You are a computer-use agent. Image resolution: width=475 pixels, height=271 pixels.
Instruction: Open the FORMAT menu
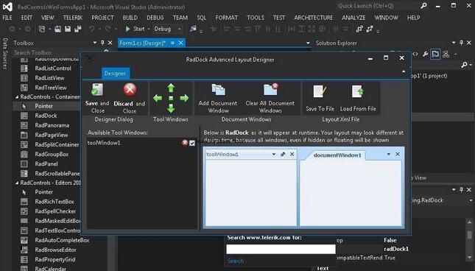pyautogui.click(x=227, y=18)
